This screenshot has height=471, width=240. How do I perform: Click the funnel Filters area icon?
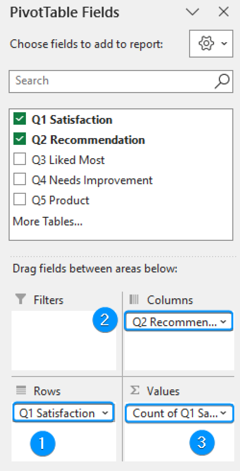pos(21,300)
